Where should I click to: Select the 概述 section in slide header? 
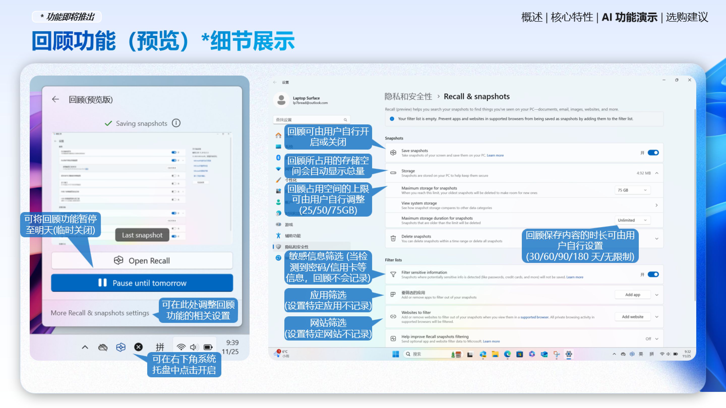532,17
